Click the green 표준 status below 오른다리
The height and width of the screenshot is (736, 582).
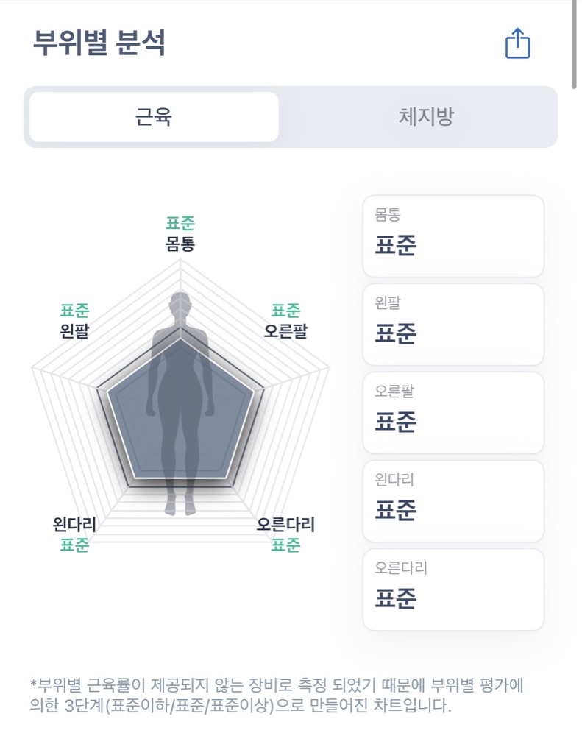285,545
